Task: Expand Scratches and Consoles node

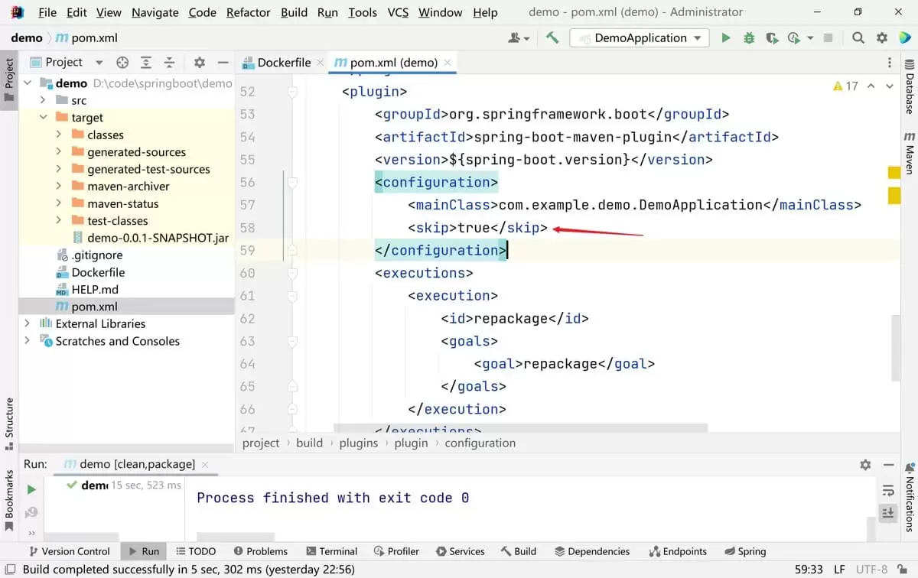Action: pyautogui.click(x=28, y=341)
